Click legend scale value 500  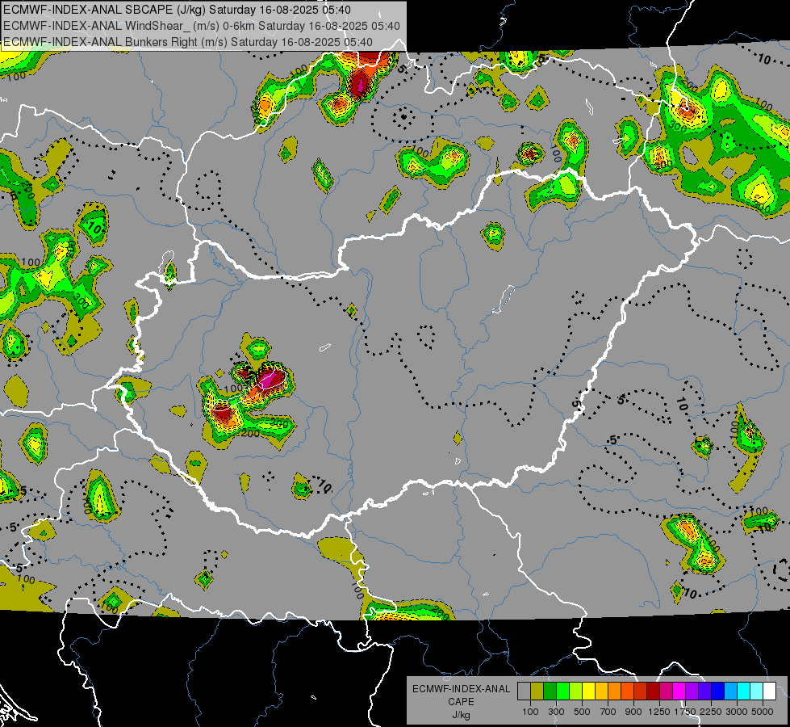[582, 712]
